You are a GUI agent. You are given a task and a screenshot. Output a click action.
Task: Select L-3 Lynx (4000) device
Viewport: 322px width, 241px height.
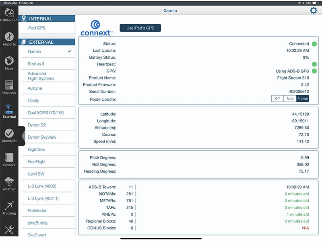47,186
